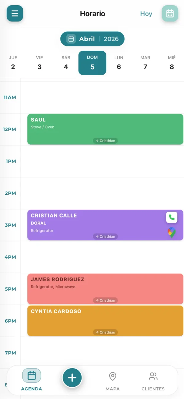Switch to the MAPA tab
This screenshot has width=184, height=399.
(x=113, y=380)
